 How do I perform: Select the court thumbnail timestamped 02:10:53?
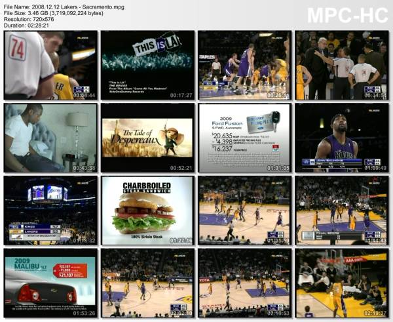(x=244, y=283)
